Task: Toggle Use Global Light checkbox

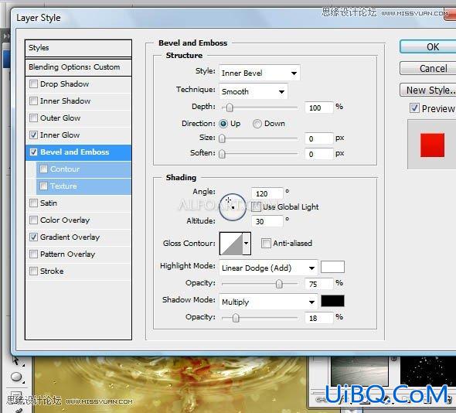Action: (x=256, y=207)
